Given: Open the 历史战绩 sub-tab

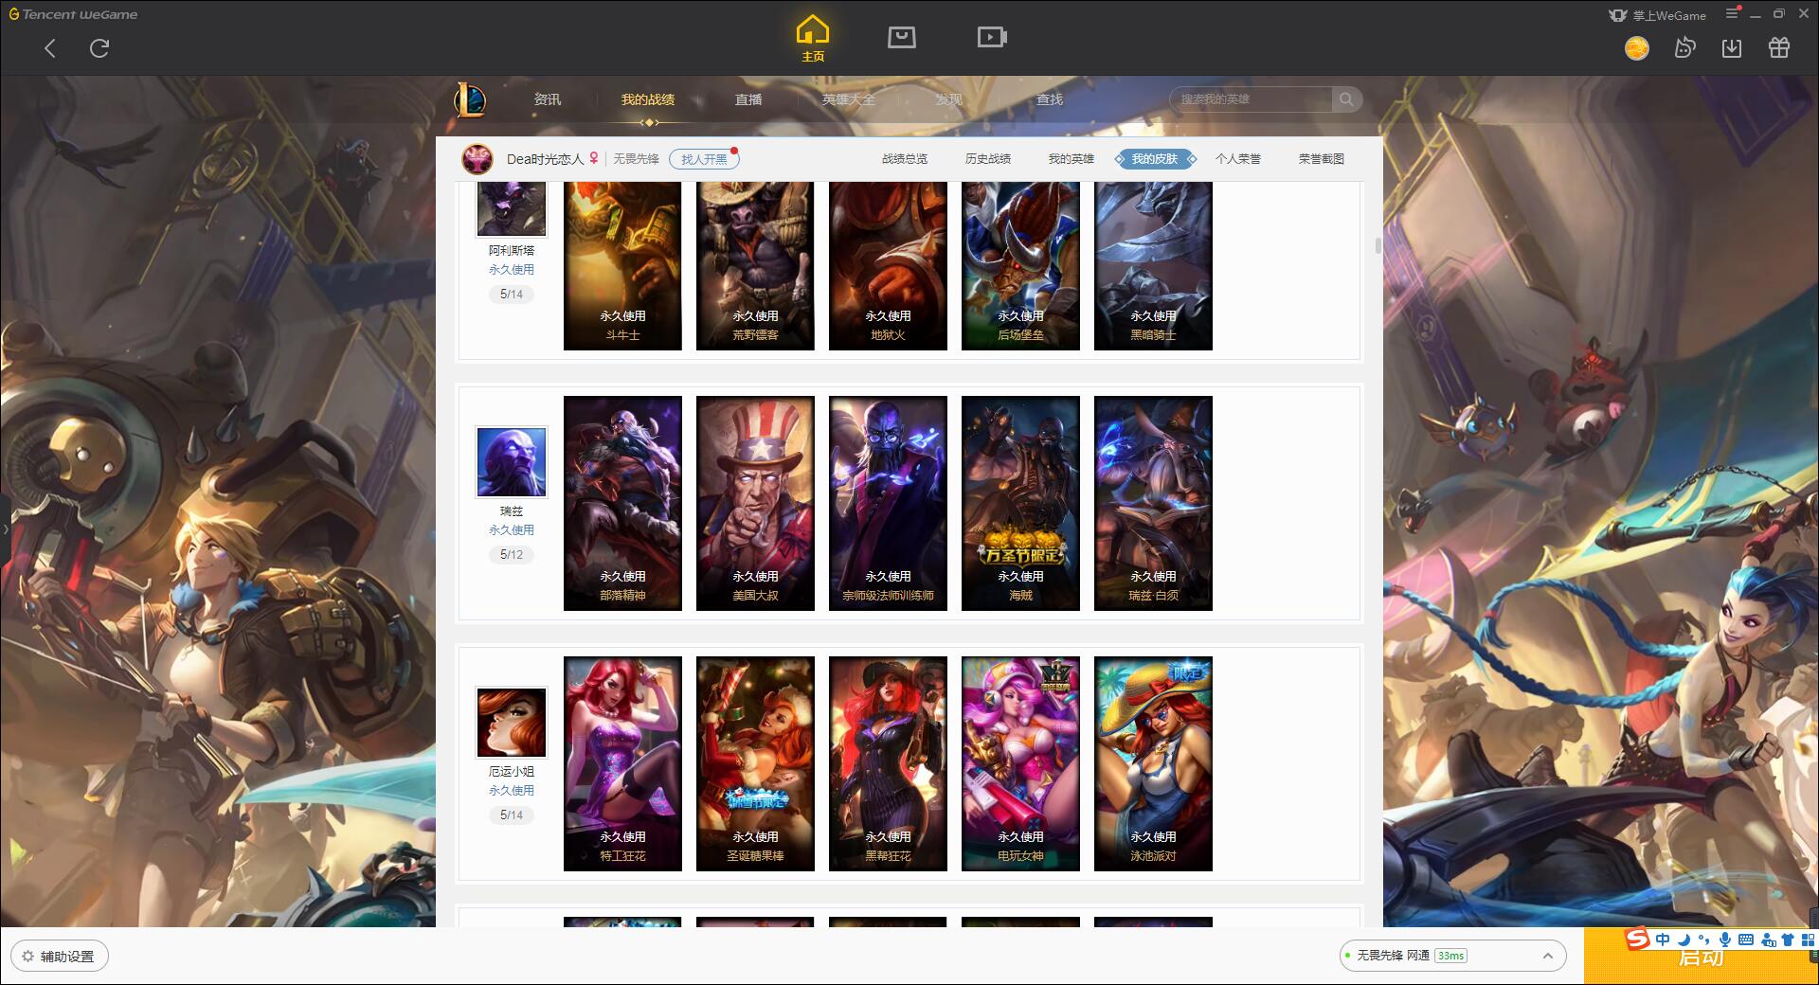Looking at the screenshot, I should click(x=988, y=159).
